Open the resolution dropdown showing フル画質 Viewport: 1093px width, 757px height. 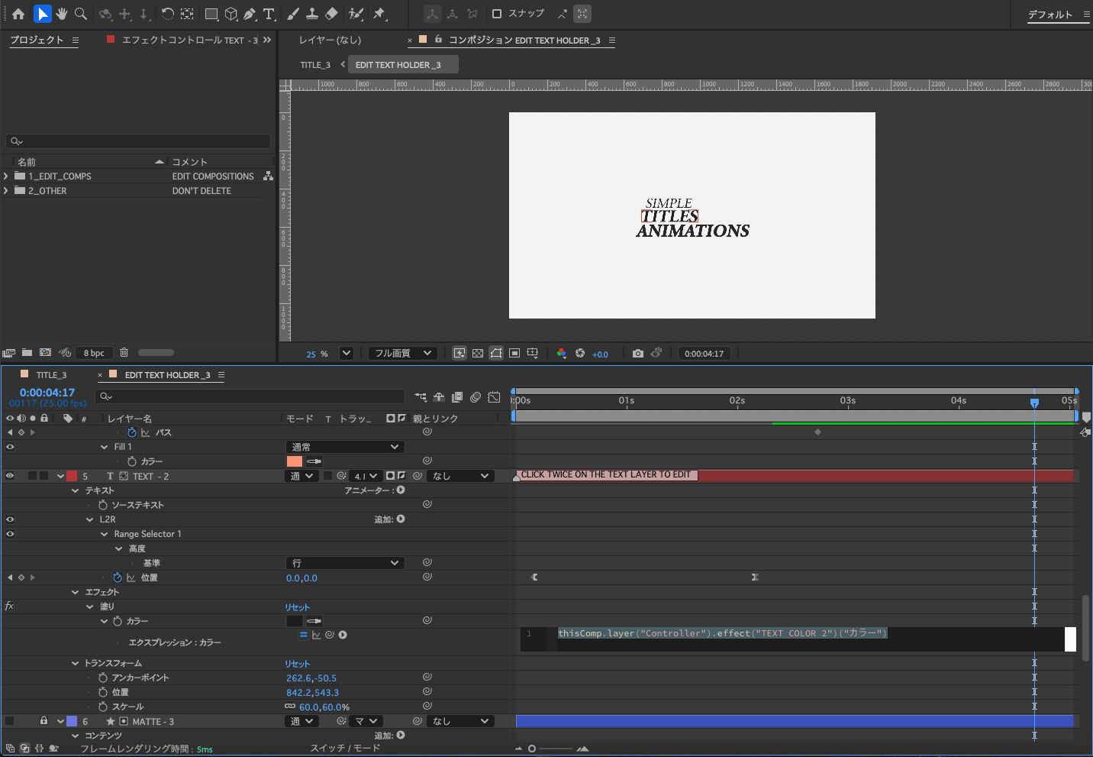[403, 354]
